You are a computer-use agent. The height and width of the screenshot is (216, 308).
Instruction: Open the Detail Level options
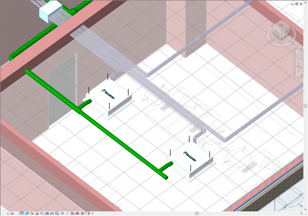pyautogui.click(x=21, y=213)
